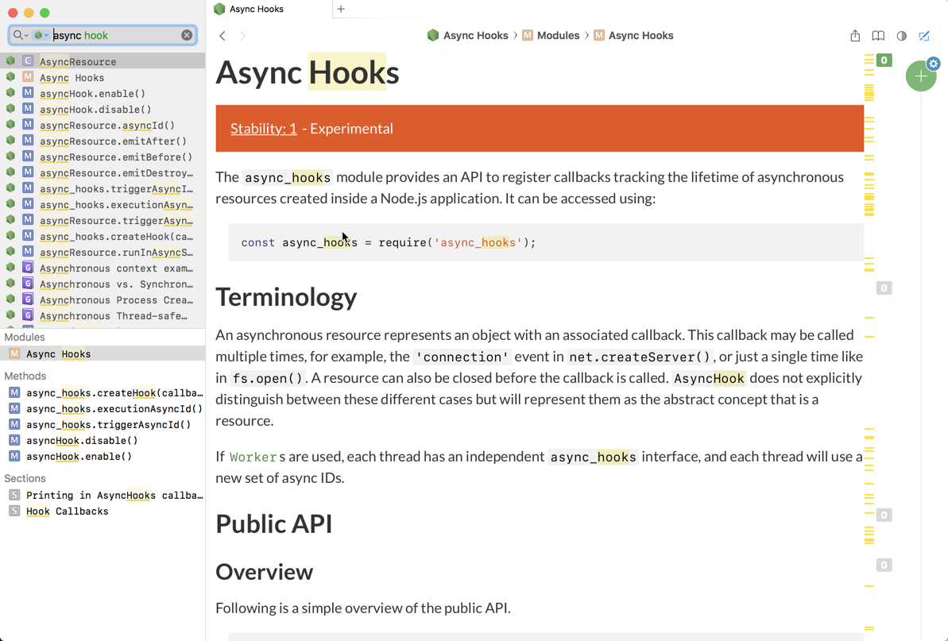Image resolution: width=948 pixels, height=641 pixels.
Task: Click the Node.js icon beside asyncResource.asyncId()
Action: click(x=10, y=125)
